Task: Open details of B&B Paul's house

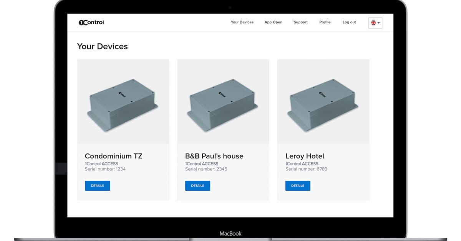Action: (x=197, y=186)
